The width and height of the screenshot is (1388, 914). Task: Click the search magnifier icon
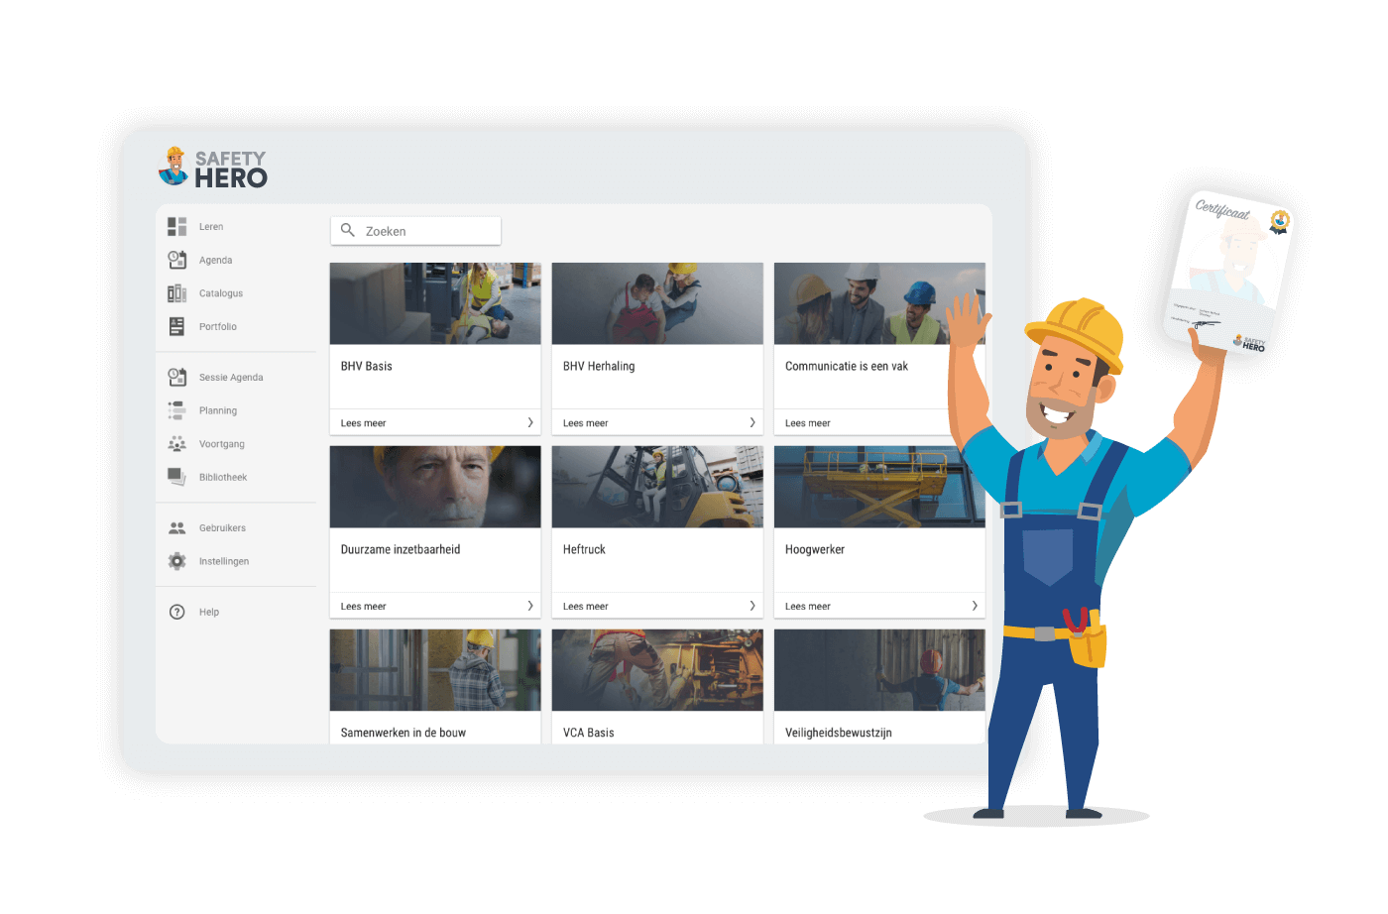pyautogui.click(x=348, y=230)
